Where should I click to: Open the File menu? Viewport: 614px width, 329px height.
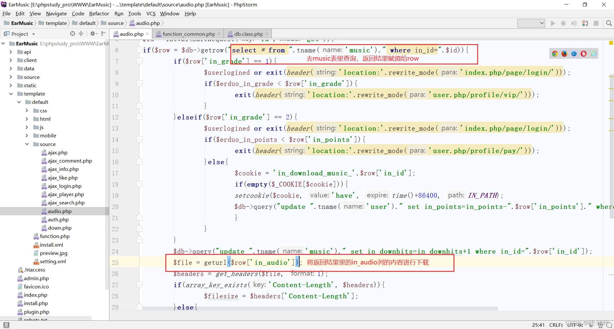coord(6,13)
